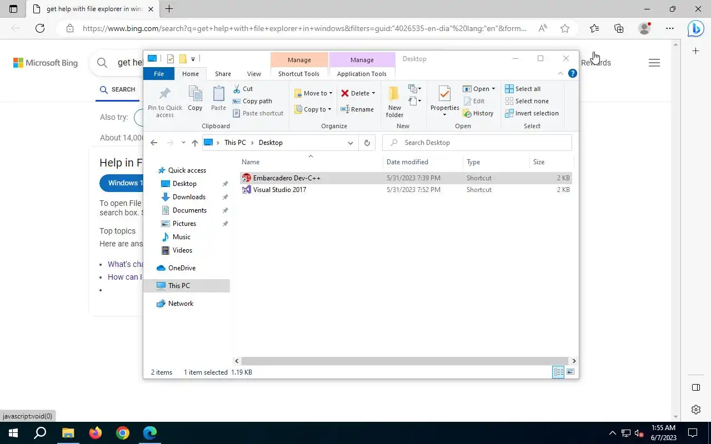Click Pin to Quick access icon
Image resolution: width=711 pixels, height=444 pixels.
[x=164, y=94]
